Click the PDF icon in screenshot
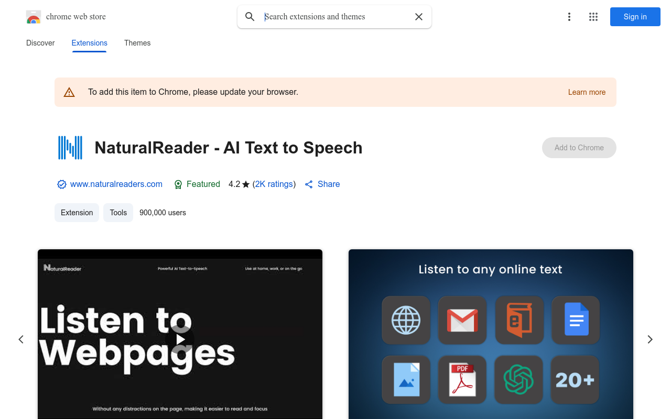Viewport: 671px width, 419px height. (462, 380)
